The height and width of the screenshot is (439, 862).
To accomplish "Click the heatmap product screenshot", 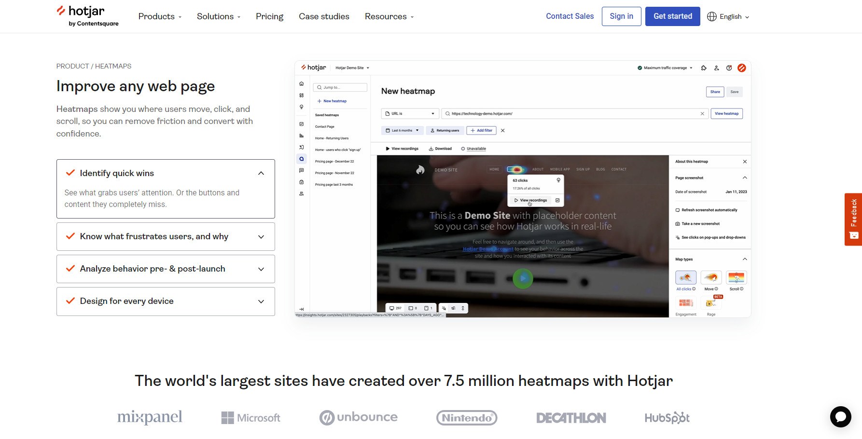I will tap(523, 189).
